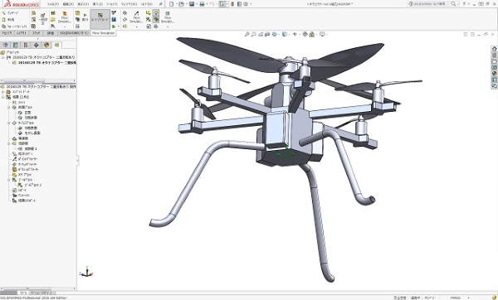
Task: Toggle the highlighted load results button in the ribbon
Action: point(100,17)
